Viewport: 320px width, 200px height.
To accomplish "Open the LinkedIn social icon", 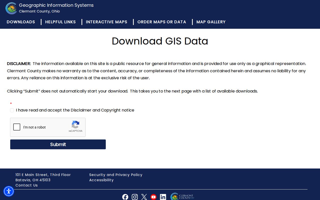I will [163, 197].
